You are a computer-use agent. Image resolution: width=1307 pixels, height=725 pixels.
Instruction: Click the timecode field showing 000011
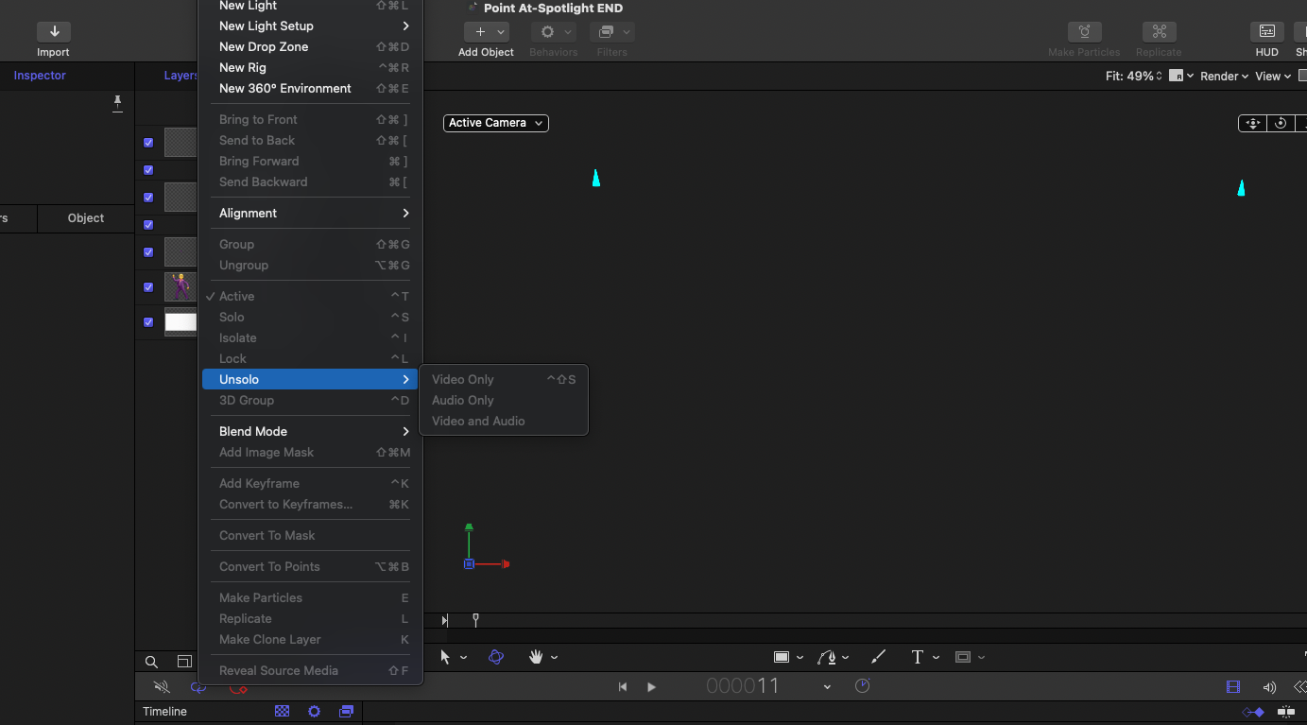coord(743,686)
